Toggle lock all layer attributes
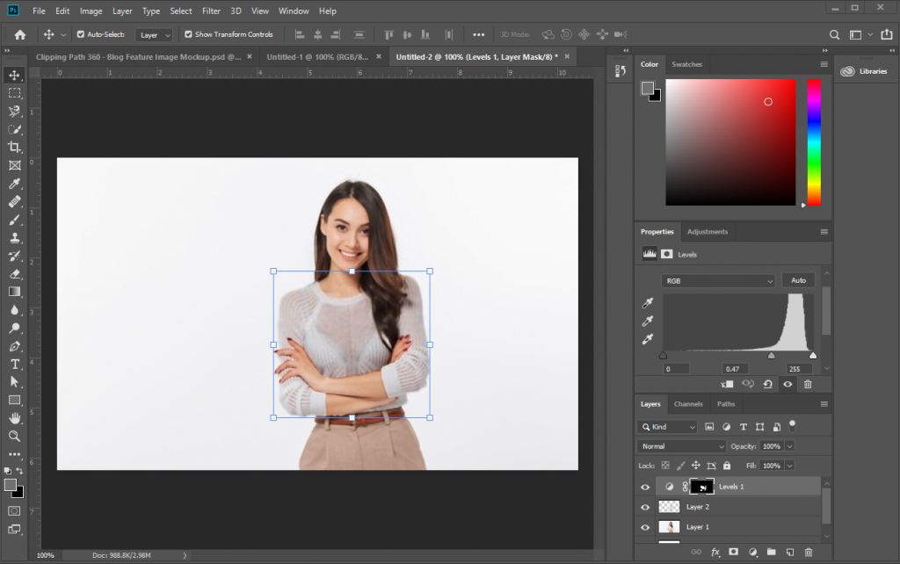 [727, 466]
